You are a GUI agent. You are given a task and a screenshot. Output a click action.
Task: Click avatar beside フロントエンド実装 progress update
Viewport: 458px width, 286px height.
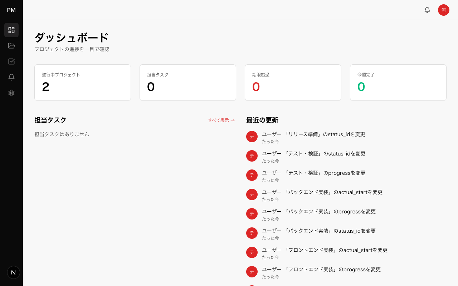click(x=252, y=272)
